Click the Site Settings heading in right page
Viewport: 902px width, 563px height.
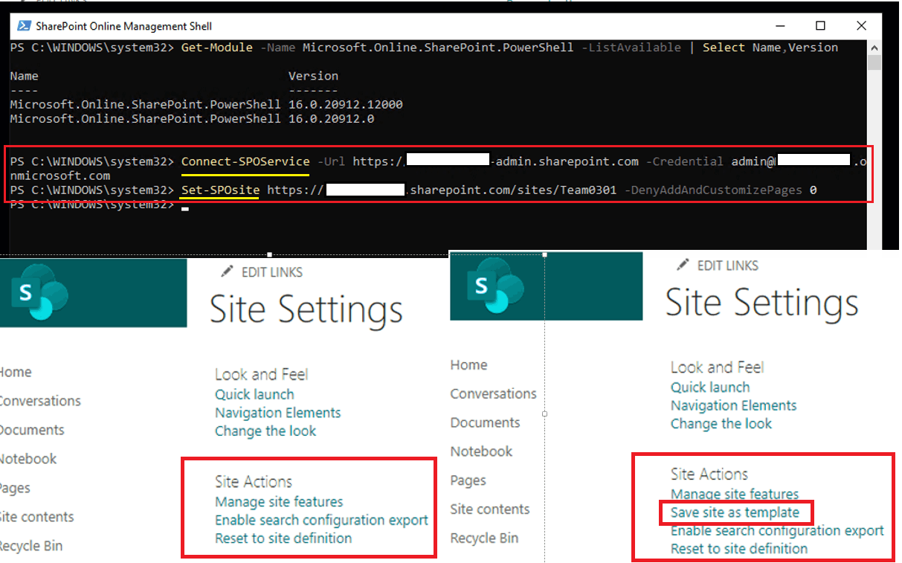(x=762, y=303)
